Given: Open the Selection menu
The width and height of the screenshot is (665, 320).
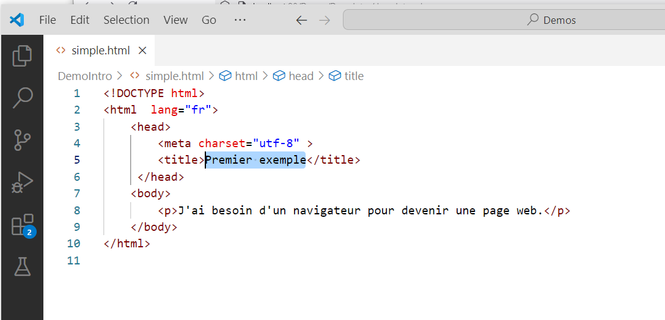Looking at the screenshot, I should coord(127,20).
